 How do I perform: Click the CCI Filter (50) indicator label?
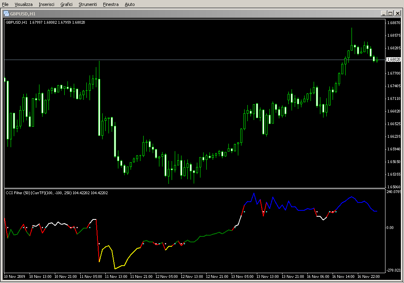(57, 193)
